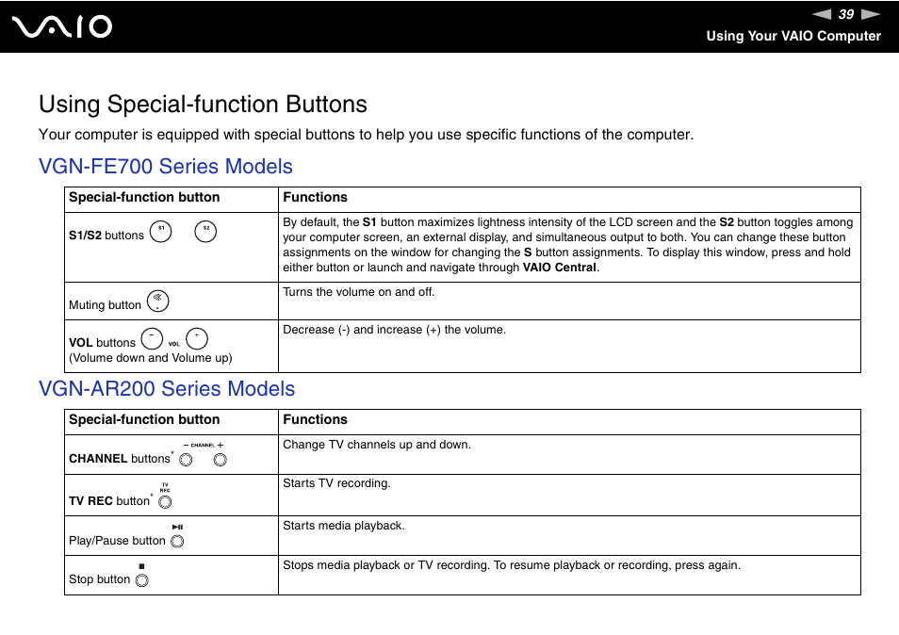Go to next page arrow
This screenshot has width=899, height=635.
coord(871,14)
